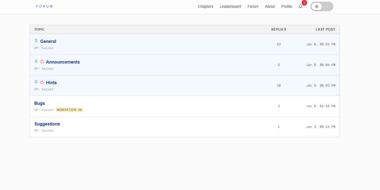The height and width of the screenshot is (190, 380).
Task: Switch to dark mode via the moon toggle
Action: pos(327,6)
